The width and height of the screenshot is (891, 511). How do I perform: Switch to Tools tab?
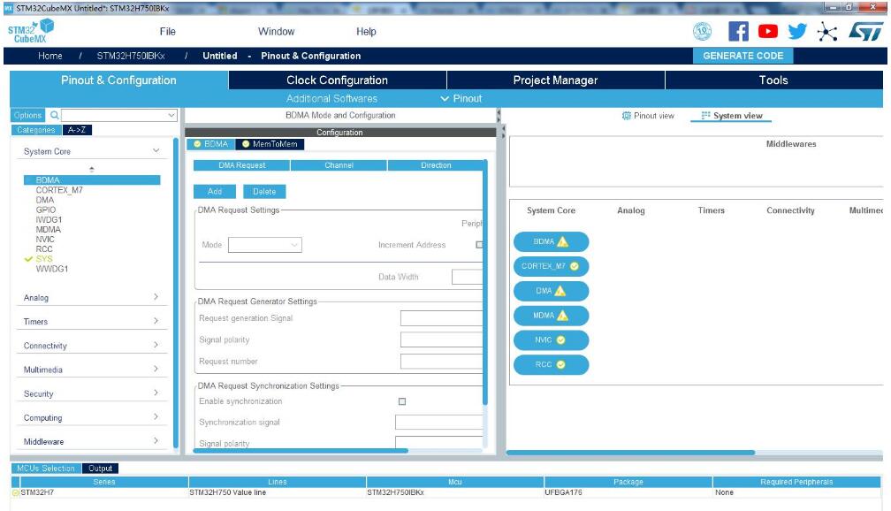(774, 80)
